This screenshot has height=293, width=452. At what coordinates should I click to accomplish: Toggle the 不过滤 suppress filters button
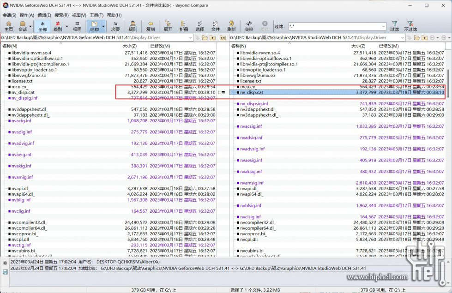tap(410, 26)
